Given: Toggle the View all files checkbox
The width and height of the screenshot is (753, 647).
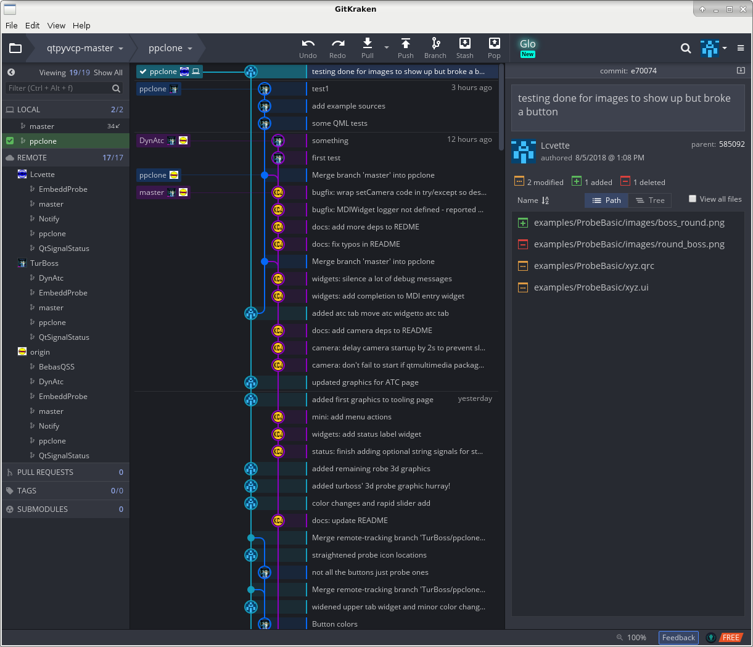Looking at the screenshot, I should point(693,199).
